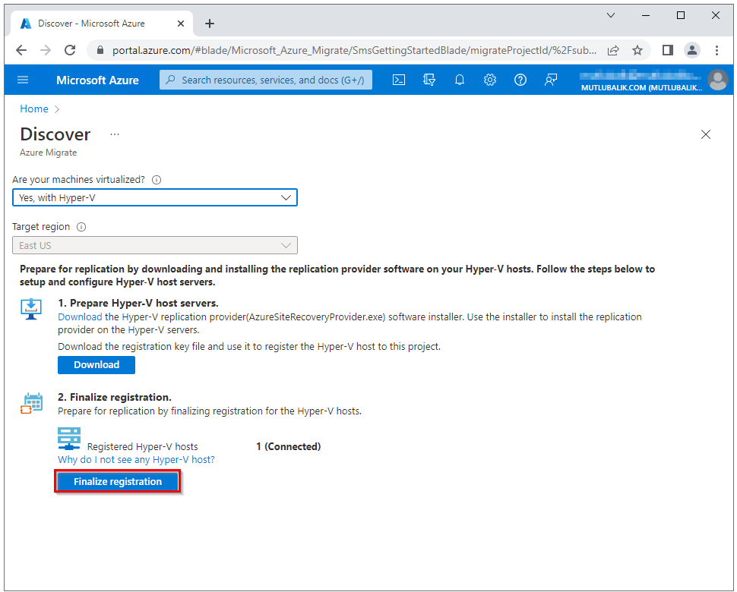This screenshot has width=737, height=592.
Task: Click the Finalize registration calendar icon
Action: pyautogui.click(x=31, y=403)
